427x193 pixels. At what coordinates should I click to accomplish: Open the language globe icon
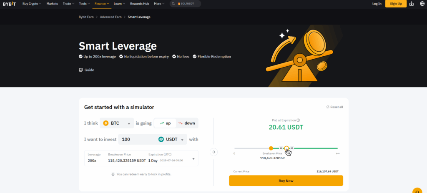[422, 4]
